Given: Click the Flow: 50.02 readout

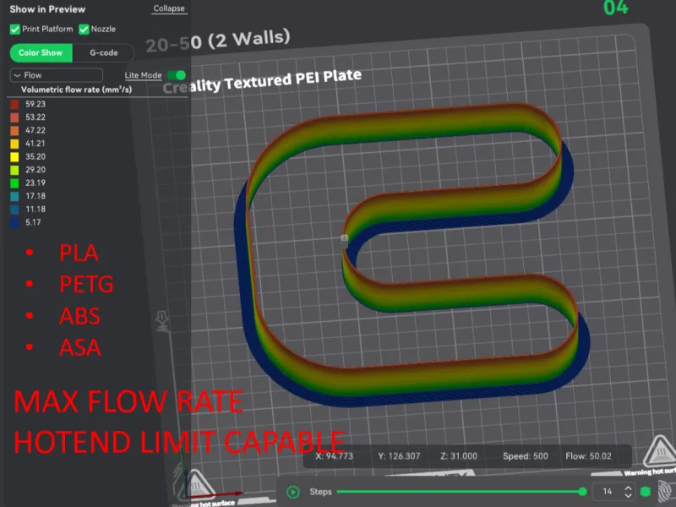Looking at the screenshot, I should click(x=588, y=456).
